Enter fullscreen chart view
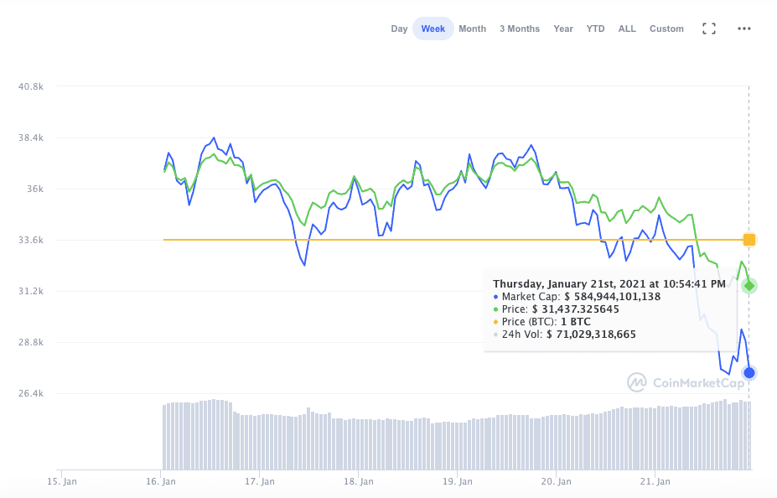Image resolution: width=777 pixels, height=498 pixels. coord(708,29)
